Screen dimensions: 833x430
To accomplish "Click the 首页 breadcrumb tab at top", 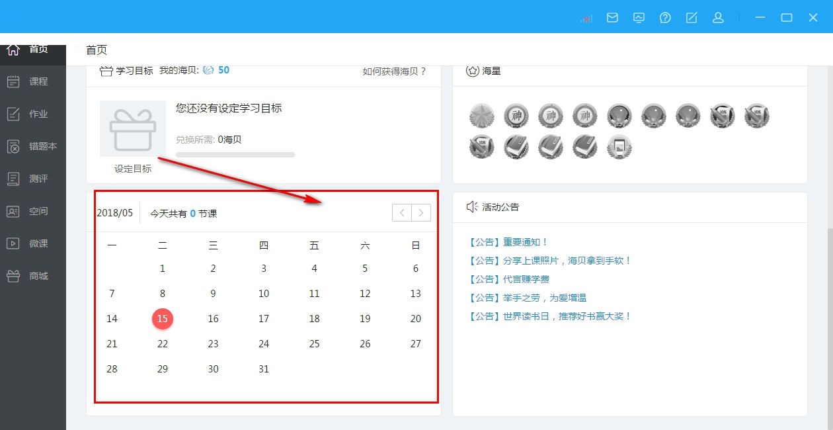I will 96,49.
